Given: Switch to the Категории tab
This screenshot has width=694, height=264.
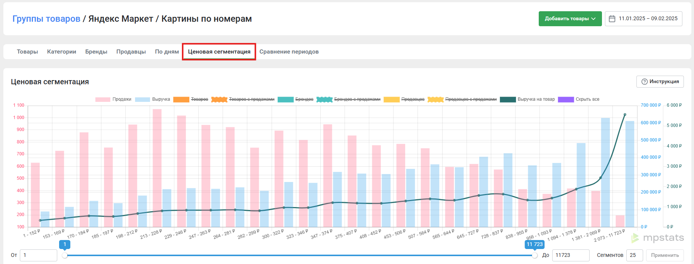Looking at the screenshot, I should [x=62, y=52].
